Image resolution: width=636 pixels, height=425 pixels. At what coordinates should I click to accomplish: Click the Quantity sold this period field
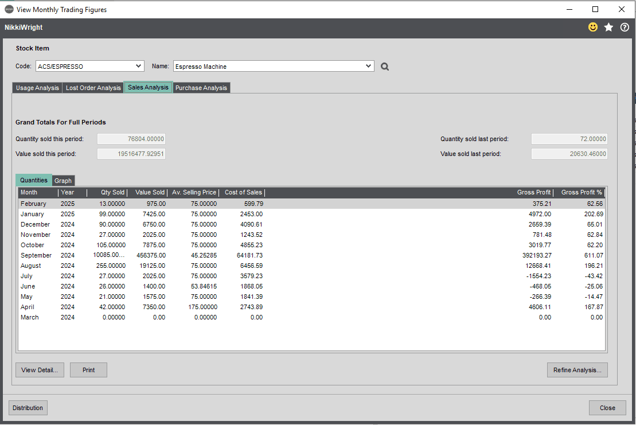(x=131, y=139)
